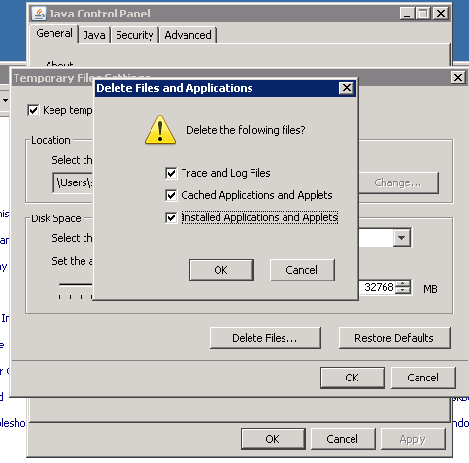Viewport: 469px width, 463px height.
Task: Toggle Keep temporary files checkbox
Action: 33,110
